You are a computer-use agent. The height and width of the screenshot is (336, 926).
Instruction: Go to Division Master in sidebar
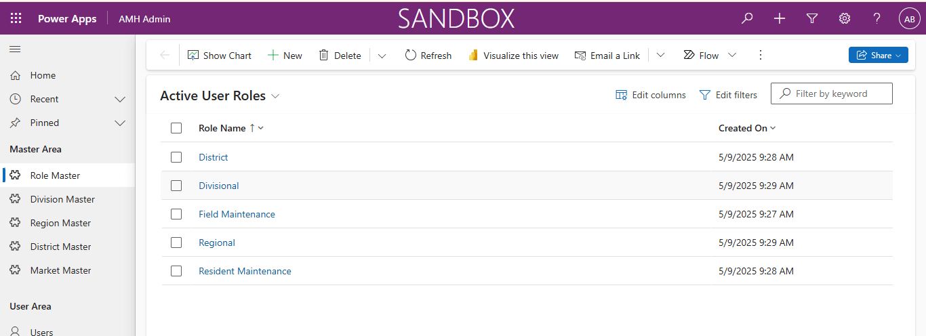click(x=62, y=199)
